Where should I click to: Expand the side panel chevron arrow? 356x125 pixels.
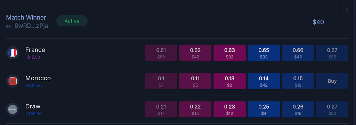(x=347, y=10)
